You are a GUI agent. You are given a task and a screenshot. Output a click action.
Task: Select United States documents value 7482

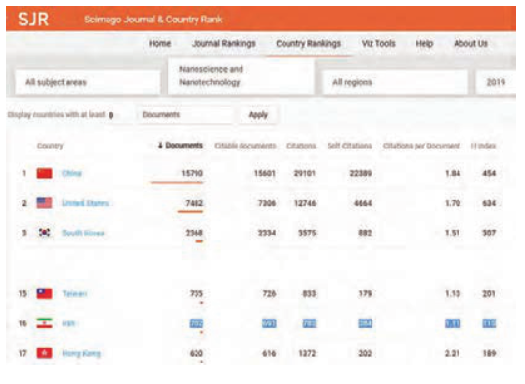point(195,203)
